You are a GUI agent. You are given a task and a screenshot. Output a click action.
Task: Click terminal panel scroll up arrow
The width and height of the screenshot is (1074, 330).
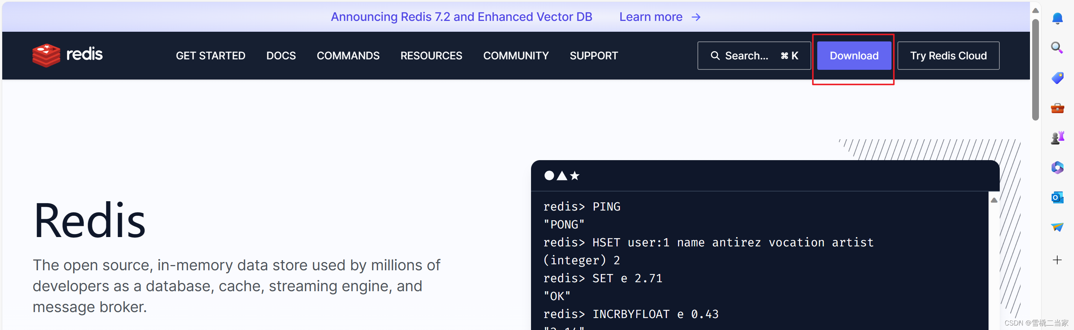pyautogui.click(x=994, y=200)
